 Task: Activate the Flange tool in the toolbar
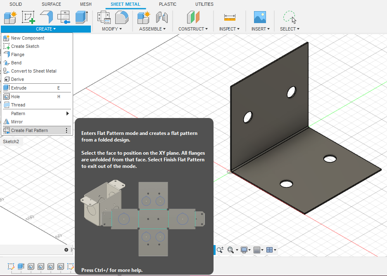pos(46,17)
